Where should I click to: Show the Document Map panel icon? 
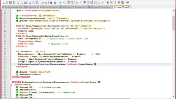point(92,2)
